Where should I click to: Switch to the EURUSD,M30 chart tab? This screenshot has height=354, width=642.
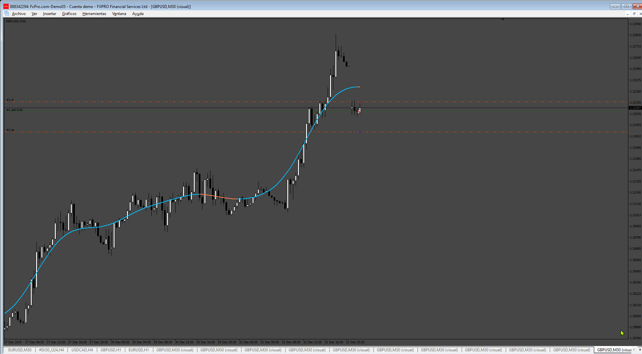[x=20, y=350]
